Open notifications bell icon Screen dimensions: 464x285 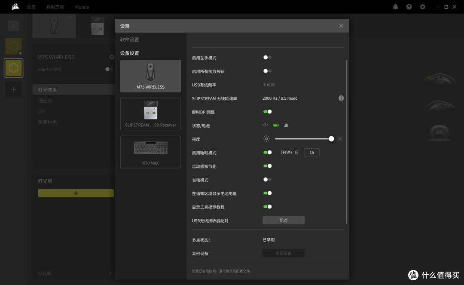395,7
